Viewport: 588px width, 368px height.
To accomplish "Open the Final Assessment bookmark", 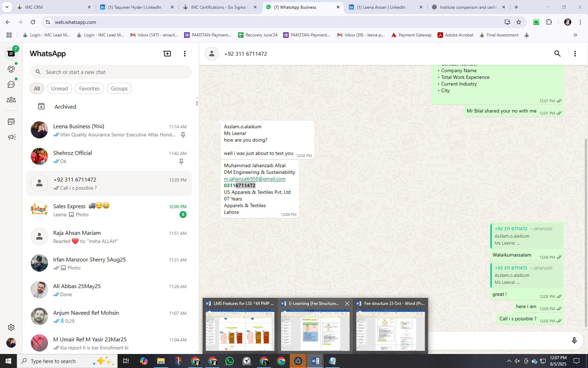I will pyautogui.click(x=499, y=35).
